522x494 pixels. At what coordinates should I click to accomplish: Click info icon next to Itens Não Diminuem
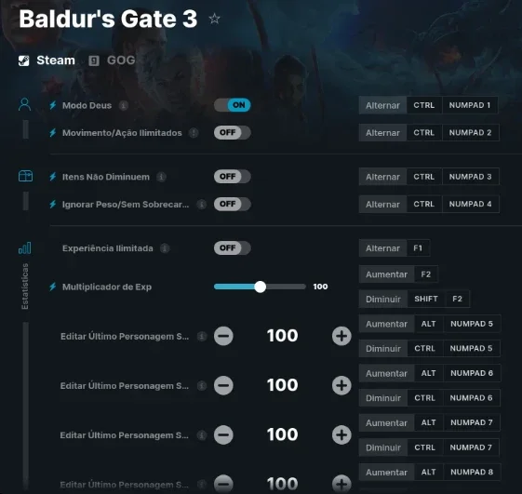[x=162, y=177]
